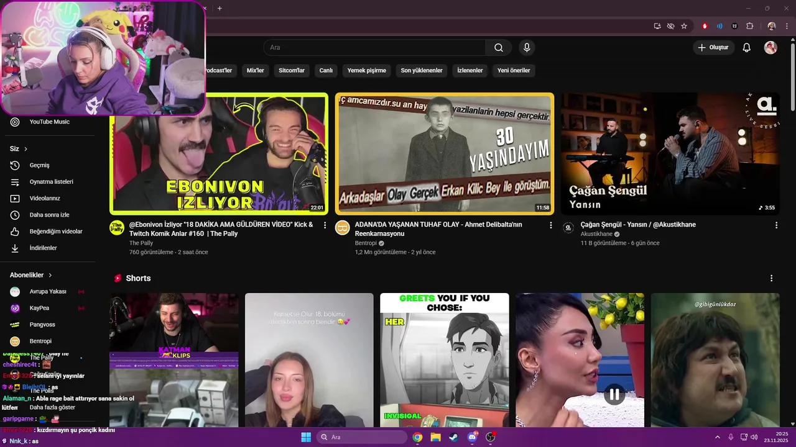Click the red hand blocker extension icon

[x=705, y=26]
